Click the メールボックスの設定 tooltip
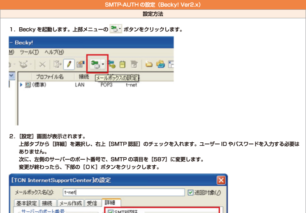The width and height of the screenshot is (306, 213). [116, 78]
